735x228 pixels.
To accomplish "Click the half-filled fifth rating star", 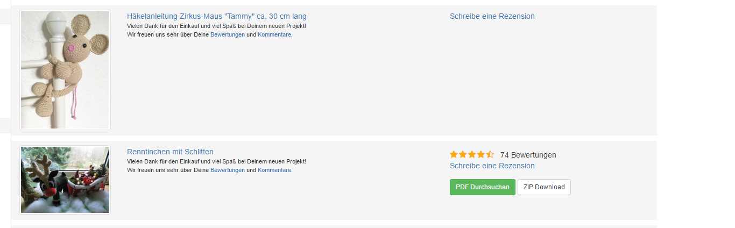I will (x=490, y=155).
